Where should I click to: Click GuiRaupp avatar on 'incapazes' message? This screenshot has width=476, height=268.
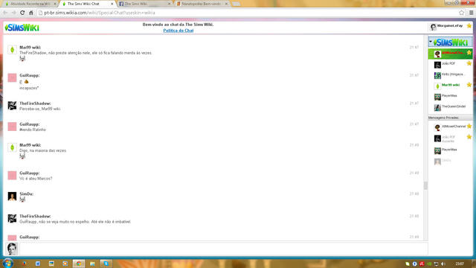coord(12,77)
